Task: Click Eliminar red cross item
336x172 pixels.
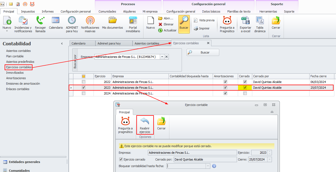Action: (x=166, y=24)
